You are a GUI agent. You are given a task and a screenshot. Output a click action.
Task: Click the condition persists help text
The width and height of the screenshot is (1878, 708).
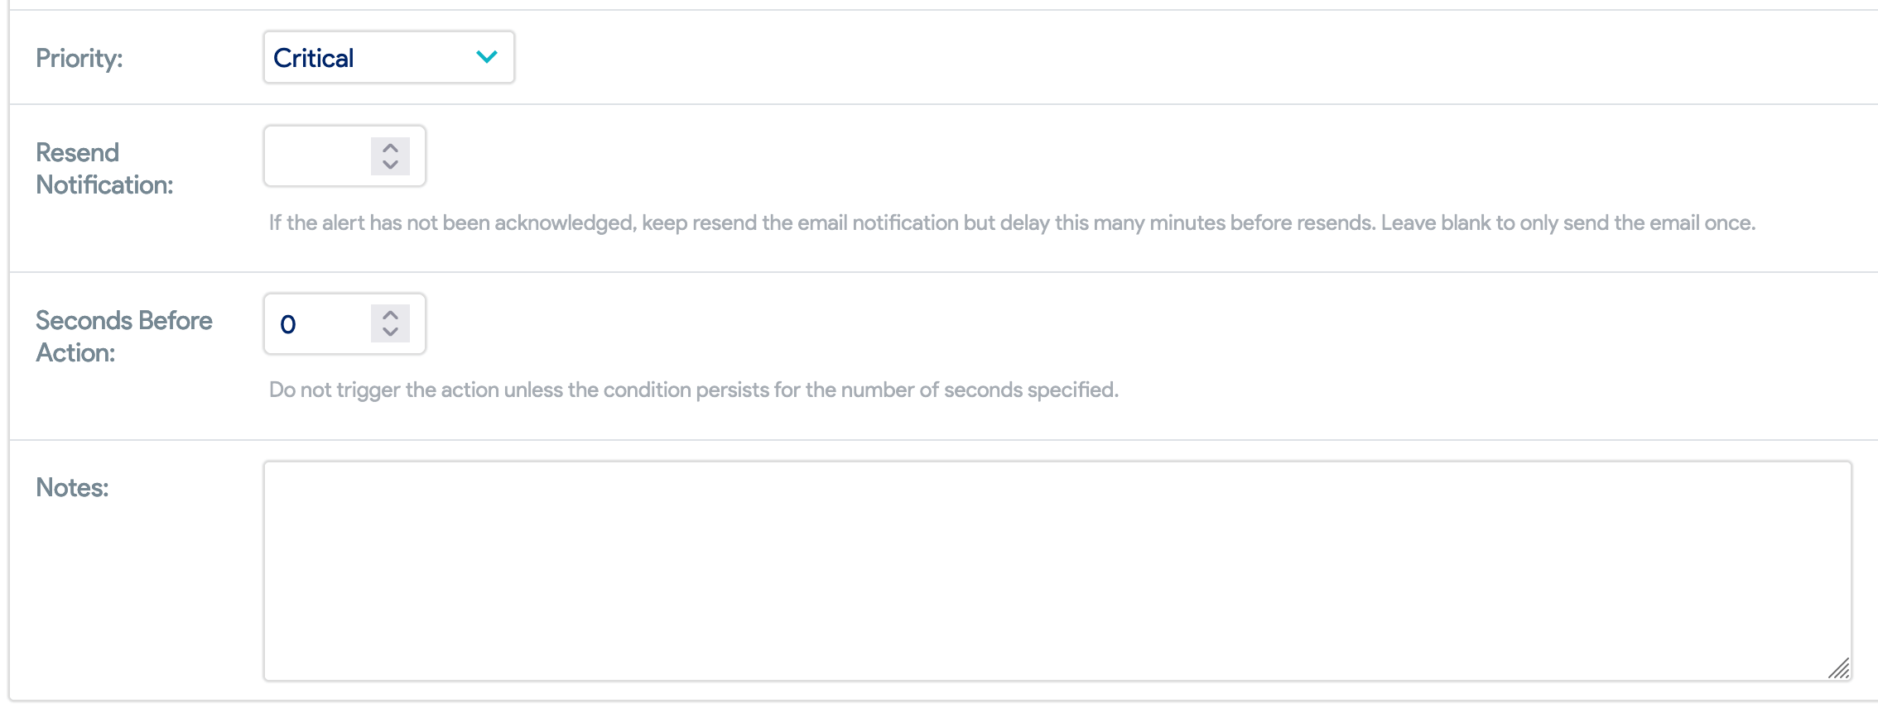pyautogui.click(x=694, y=390)
